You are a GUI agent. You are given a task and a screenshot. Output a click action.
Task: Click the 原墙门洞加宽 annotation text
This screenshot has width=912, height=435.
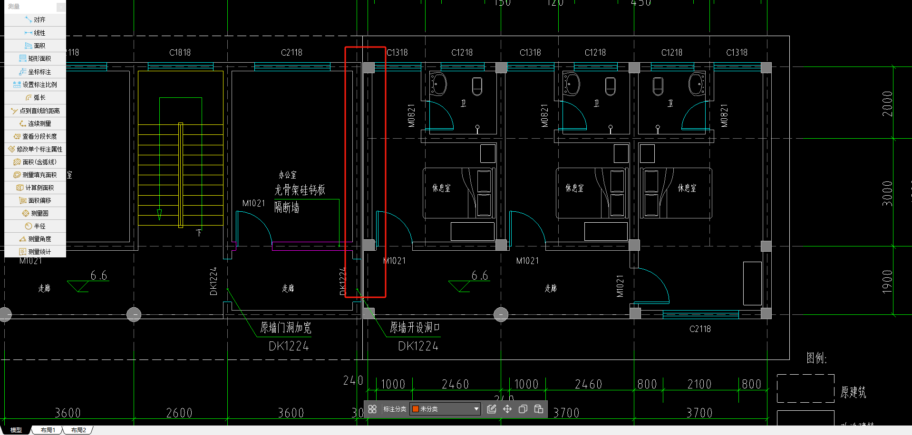pos(285,328)
